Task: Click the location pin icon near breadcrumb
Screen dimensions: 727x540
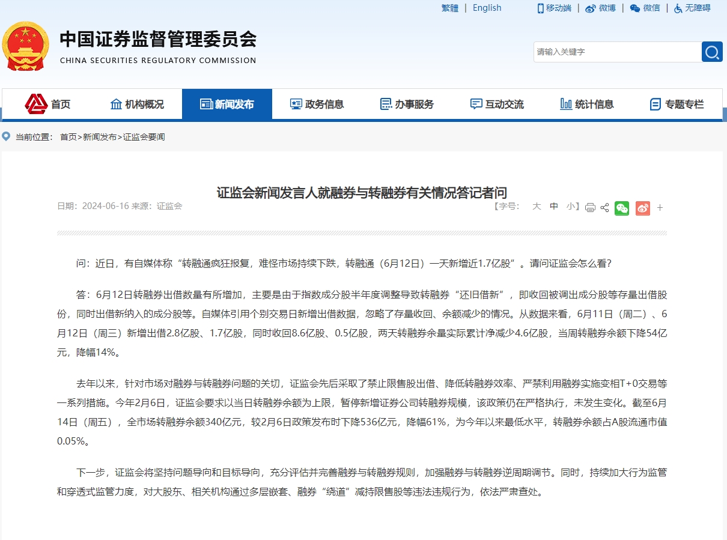Action: coord(7,136)
